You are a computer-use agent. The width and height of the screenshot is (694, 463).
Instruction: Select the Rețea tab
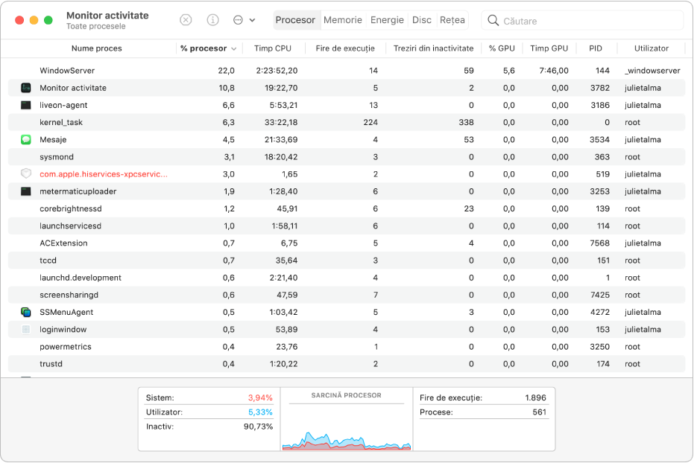tap(452, 20)
